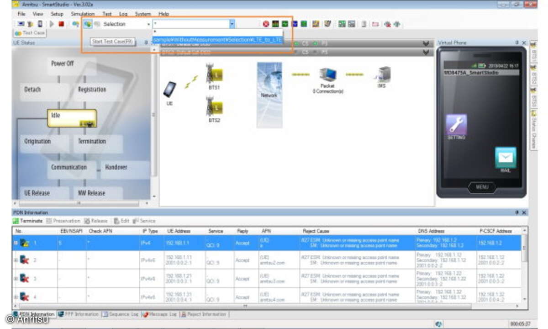
Task: Click the disconnected PDN icon in row 4
Action: coord(25,297)
